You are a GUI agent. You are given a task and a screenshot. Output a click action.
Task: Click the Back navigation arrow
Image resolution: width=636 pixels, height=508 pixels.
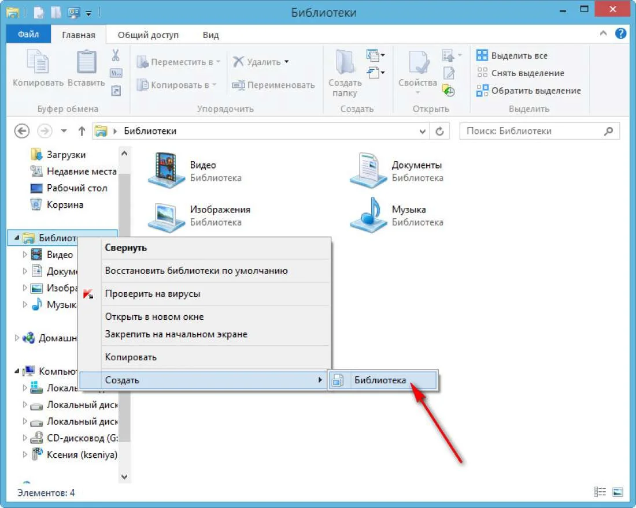(x=22, y=131)
